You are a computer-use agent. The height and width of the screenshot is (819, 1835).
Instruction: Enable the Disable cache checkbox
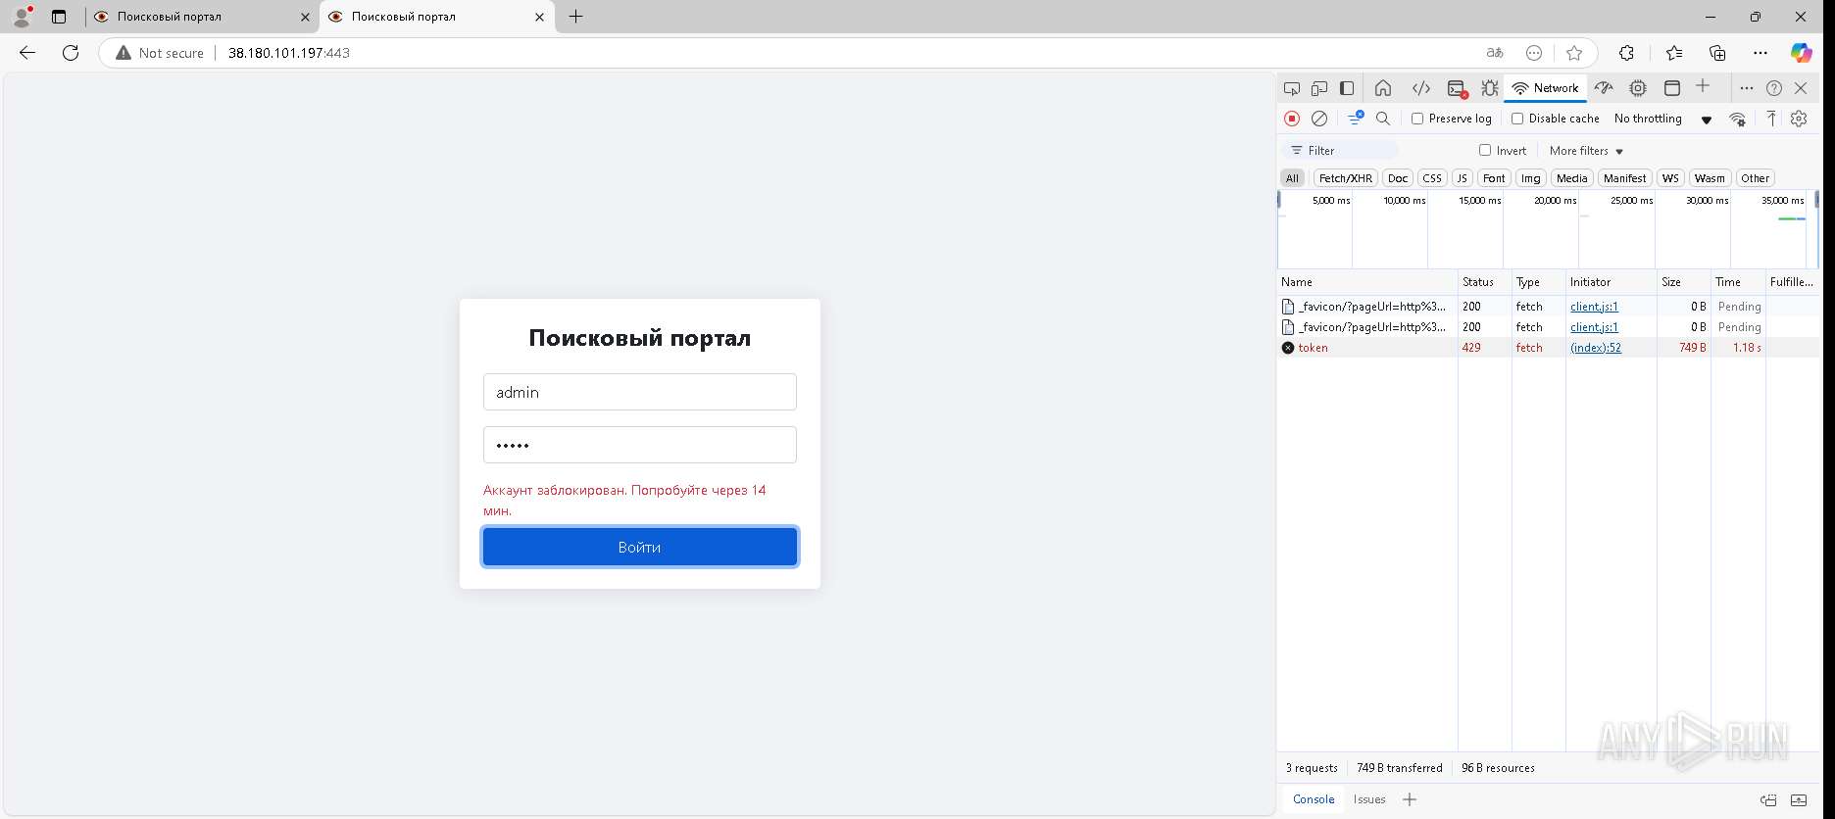click(1517, 119)
